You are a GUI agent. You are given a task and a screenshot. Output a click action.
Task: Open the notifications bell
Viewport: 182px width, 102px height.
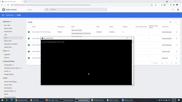[178, 10]
